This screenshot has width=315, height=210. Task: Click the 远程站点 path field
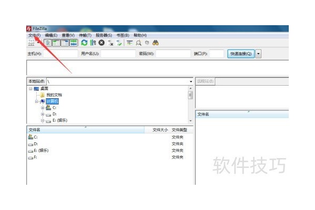point(252,81)
